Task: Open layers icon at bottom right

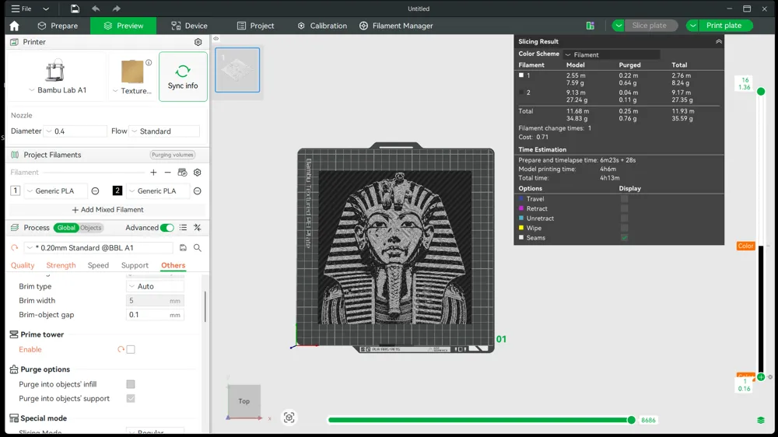Action: click(761, 420)
